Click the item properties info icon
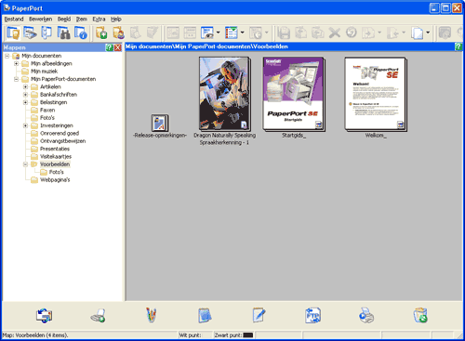The height and width of the screenshot is (341, 465). pyautogui.click(x=81, y=33)
